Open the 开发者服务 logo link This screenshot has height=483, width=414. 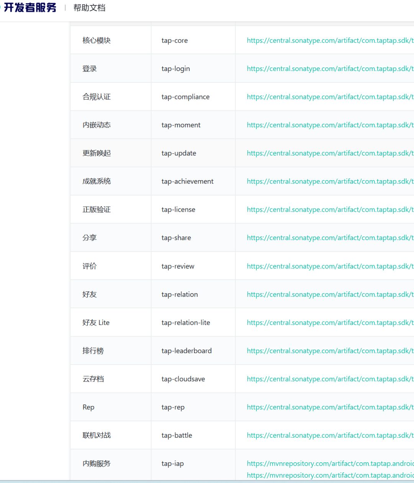tap(28, 8)
